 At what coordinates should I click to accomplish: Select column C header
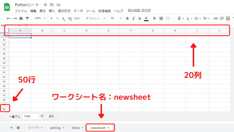click(65, 31)
